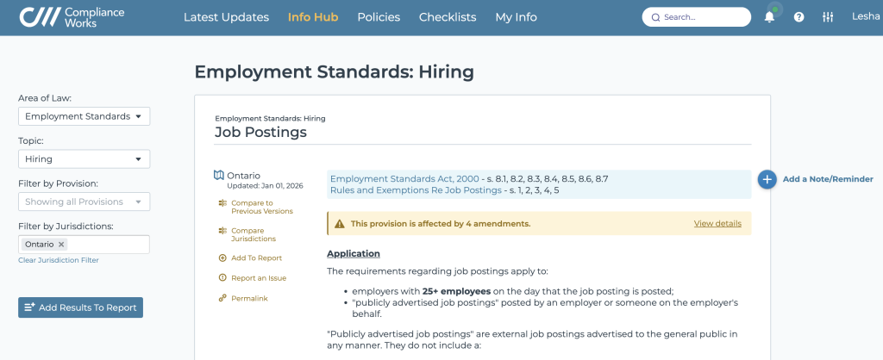Click the Add To Report plus icon
Screen dimensions: 883x360
coord(222,258)
